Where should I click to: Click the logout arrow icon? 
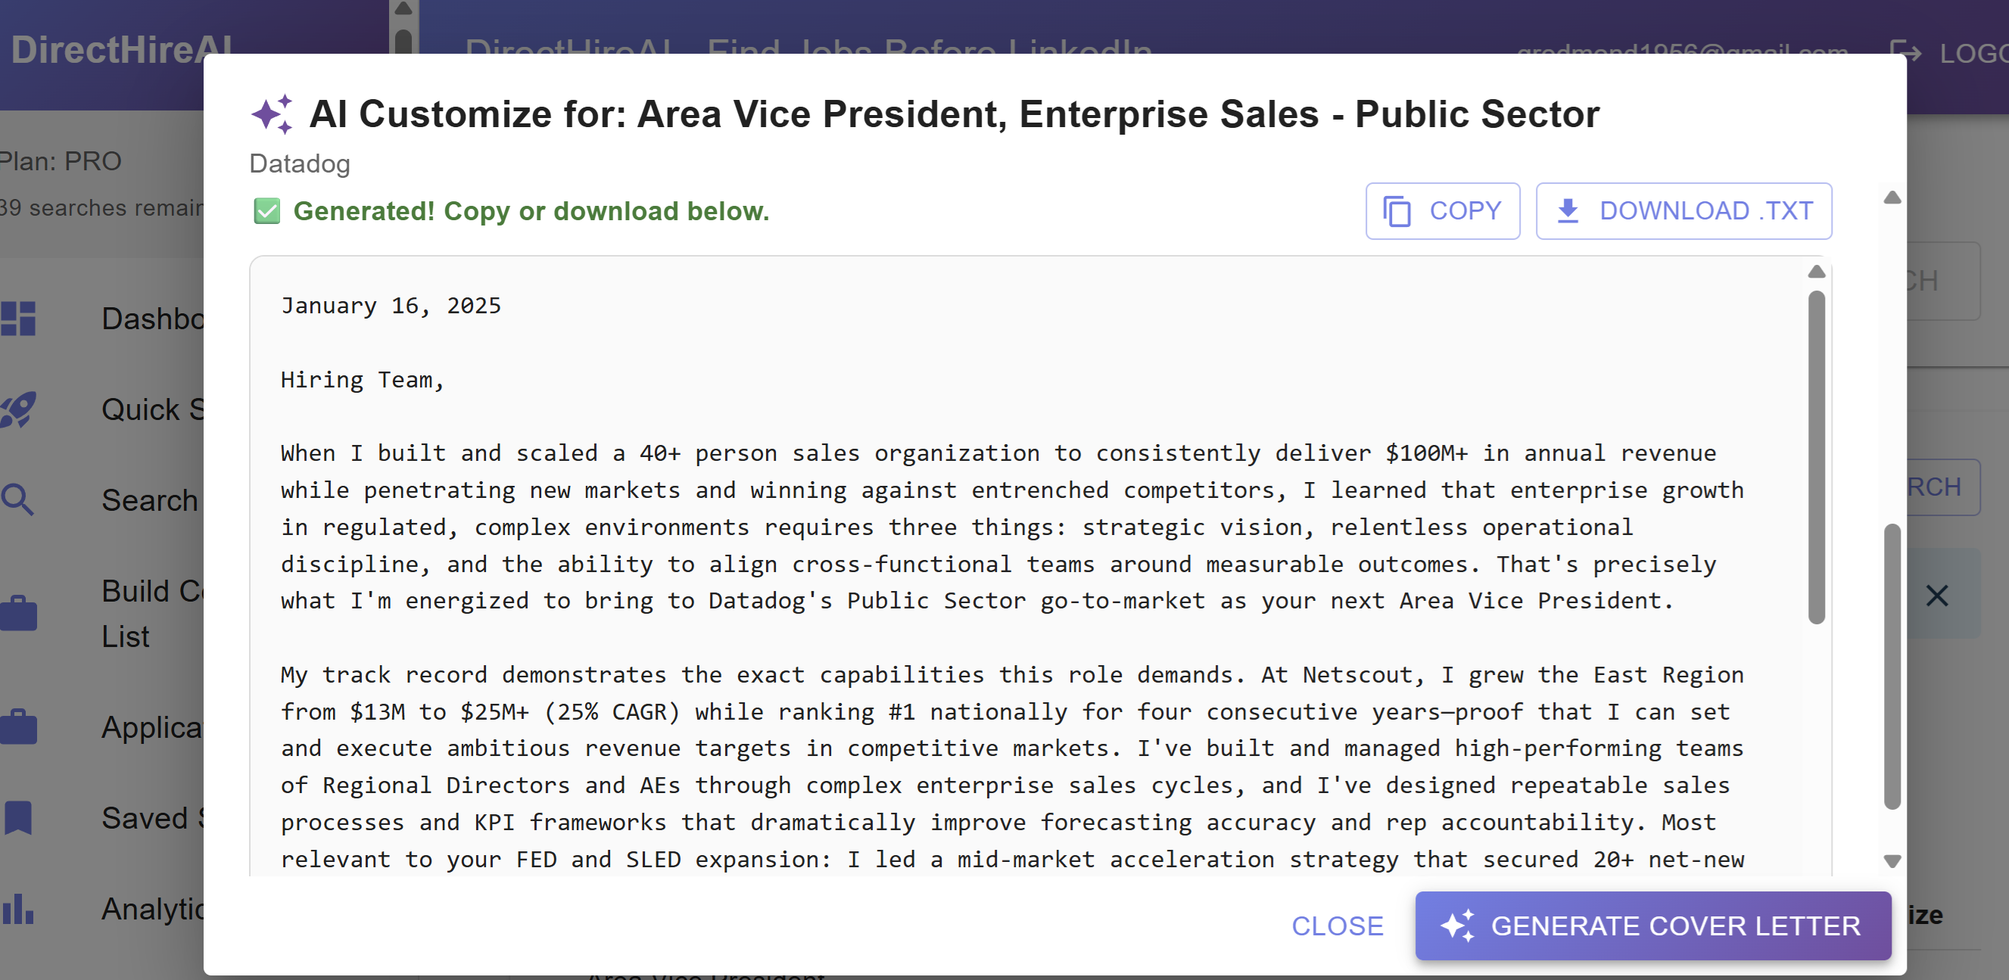[1905, 52]
